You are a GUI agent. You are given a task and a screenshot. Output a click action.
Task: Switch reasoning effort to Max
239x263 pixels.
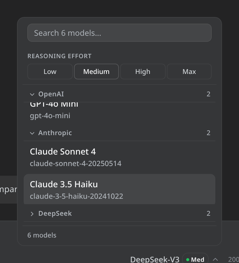(189, 72)
